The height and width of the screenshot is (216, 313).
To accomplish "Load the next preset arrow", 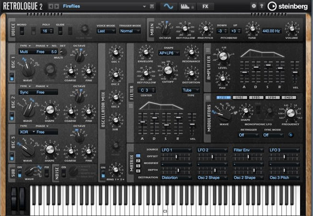I will 57,6.
